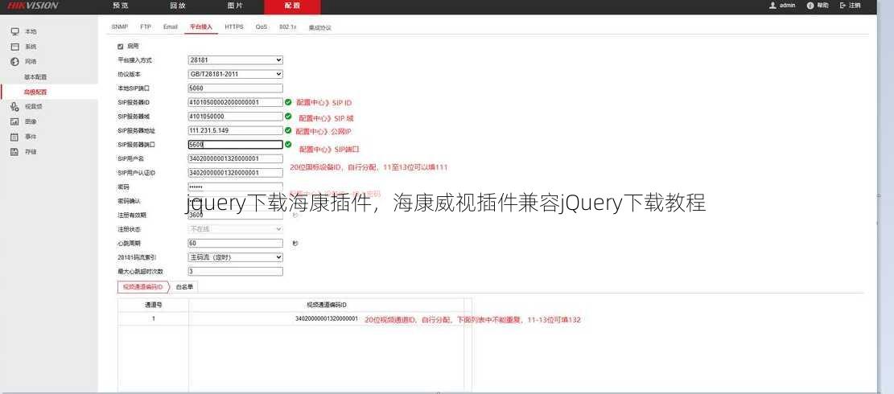Open the 平台接入方式 dropdown showing 28181

pos(236,60)
